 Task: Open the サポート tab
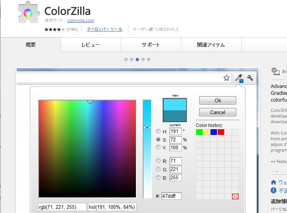(151, 45)
